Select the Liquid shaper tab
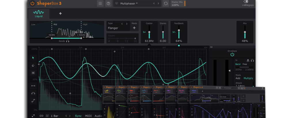This screenshot has width=295, height=118. [39, 14]
